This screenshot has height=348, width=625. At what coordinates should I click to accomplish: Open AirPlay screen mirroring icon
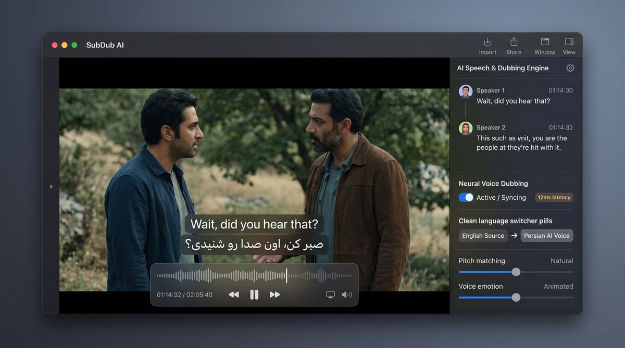pyautogui.click(x=330, y=295)
